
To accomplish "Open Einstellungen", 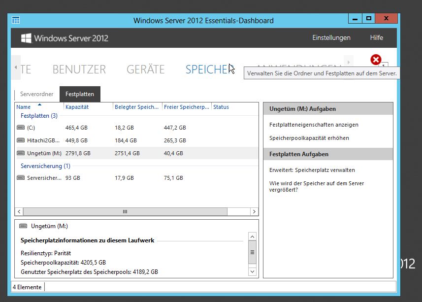I will (x=331, y=37).
